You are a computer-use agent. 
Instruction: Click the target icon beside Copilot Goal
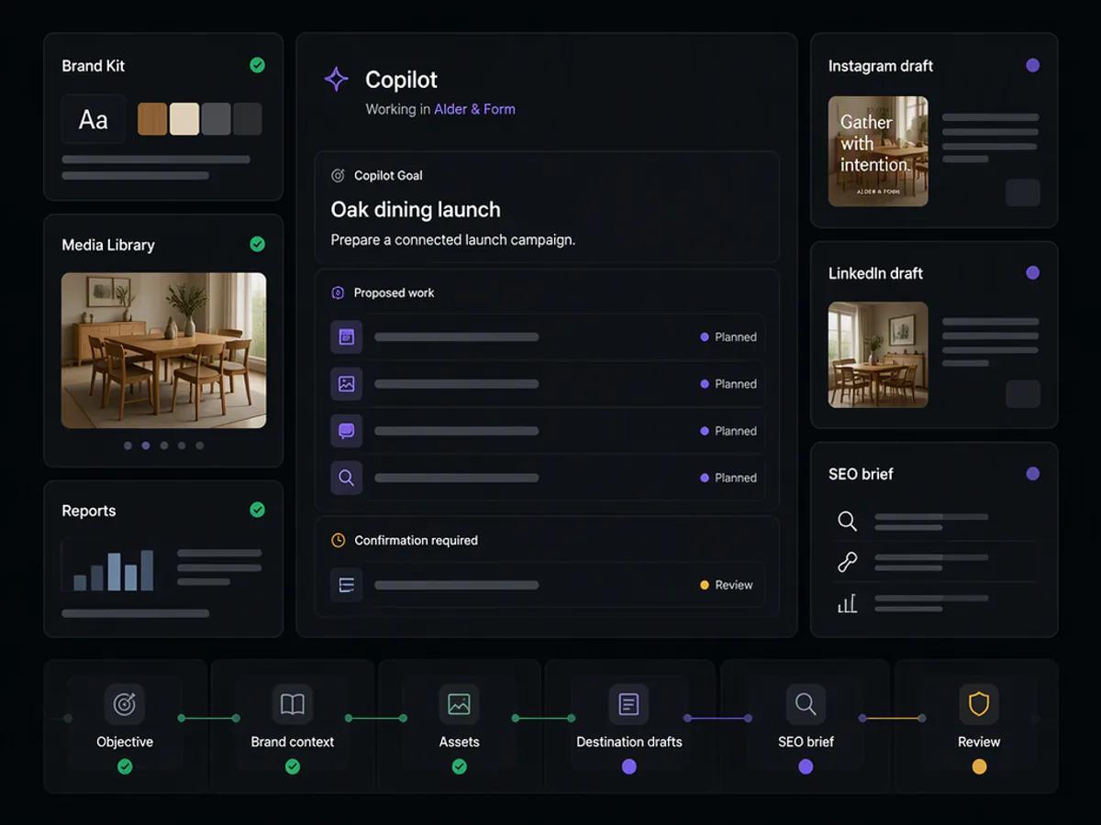[x=338, y=175]
